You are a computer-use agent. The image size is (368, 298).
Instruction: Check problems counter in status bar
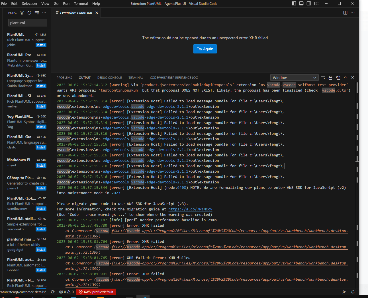(x=66, y=292)
